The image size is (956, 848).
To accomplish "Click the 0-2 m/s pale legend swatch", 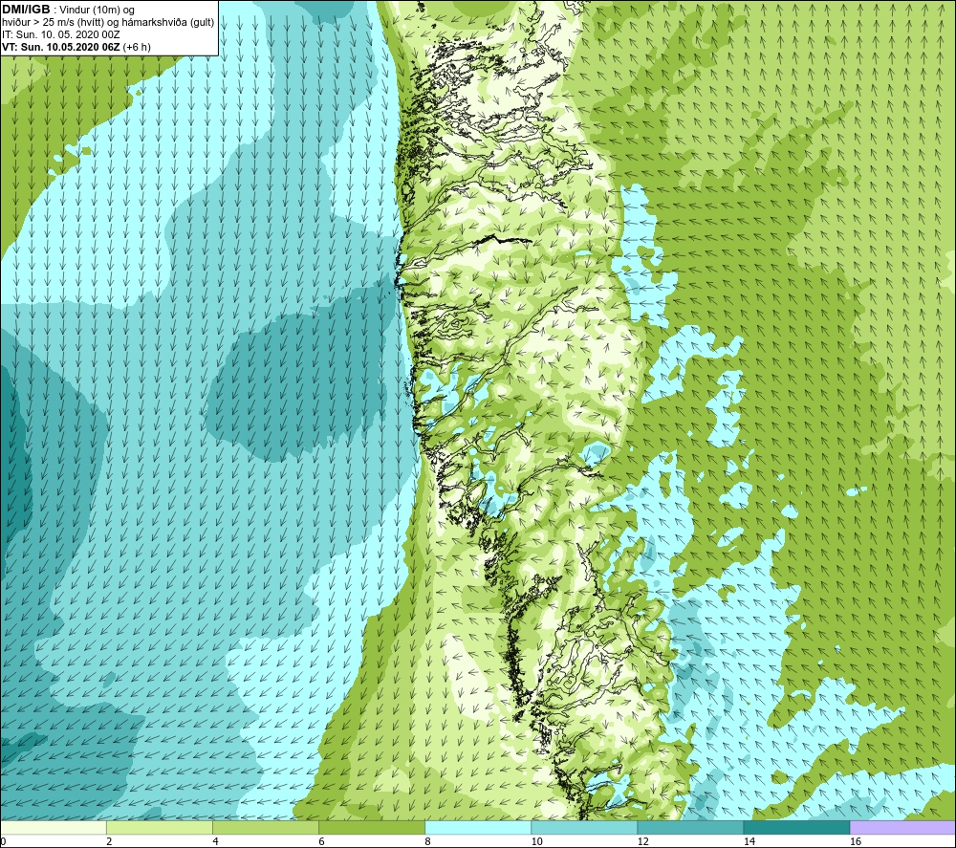I will [54, 828].
